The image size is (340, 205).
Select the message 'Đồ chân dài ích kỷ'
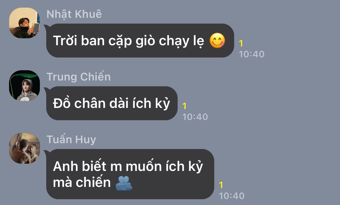pos(112,103)
